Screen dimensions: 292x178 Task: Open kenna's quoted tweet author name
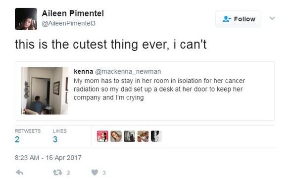pyautogui.click(x=84, y=71)
